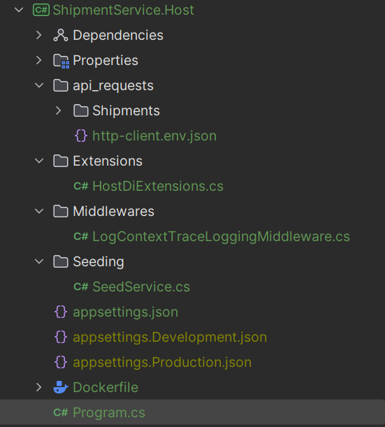Viewport: 385px width, 427px height.
Task: Click the Shipments folder icon
Action: (81, 110)
